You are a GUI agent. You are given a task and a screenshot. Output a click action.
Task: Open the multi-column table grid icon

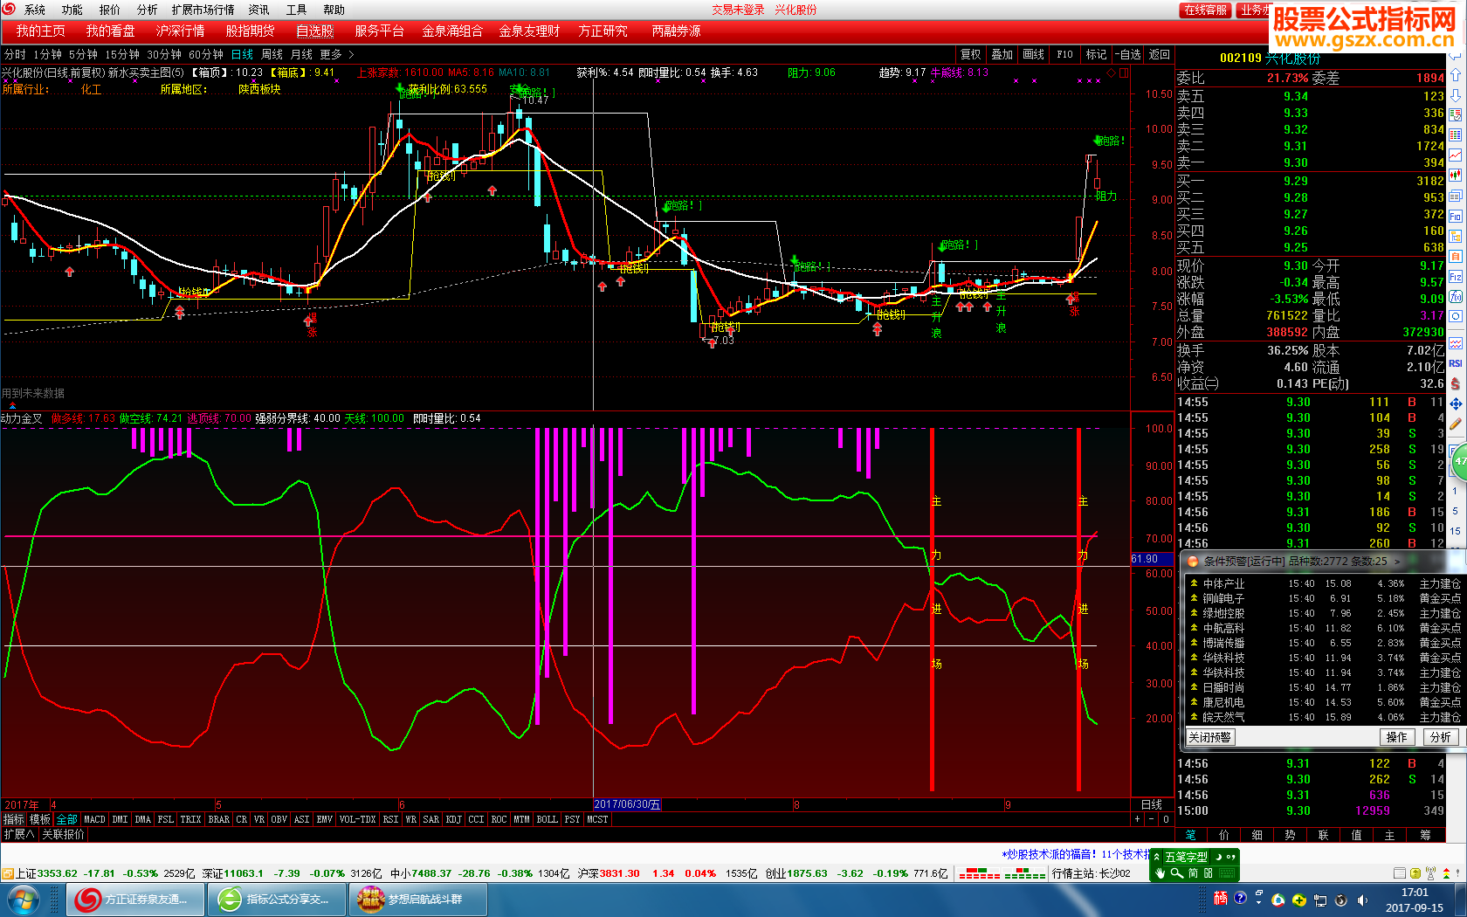1456,134
